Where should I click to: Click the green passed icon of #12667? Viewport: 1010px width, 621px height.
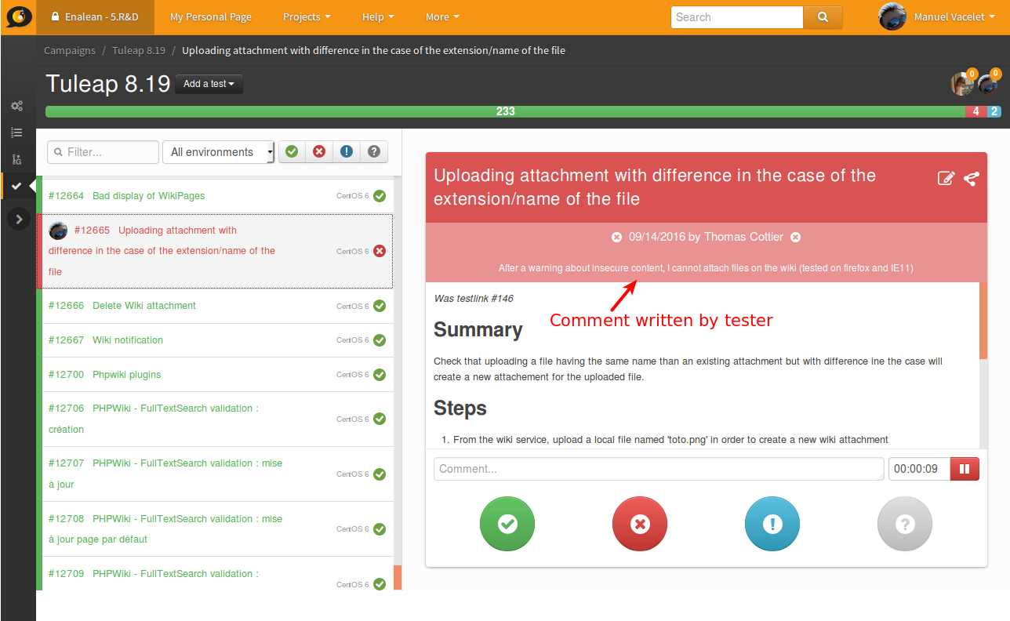point(380,340)
